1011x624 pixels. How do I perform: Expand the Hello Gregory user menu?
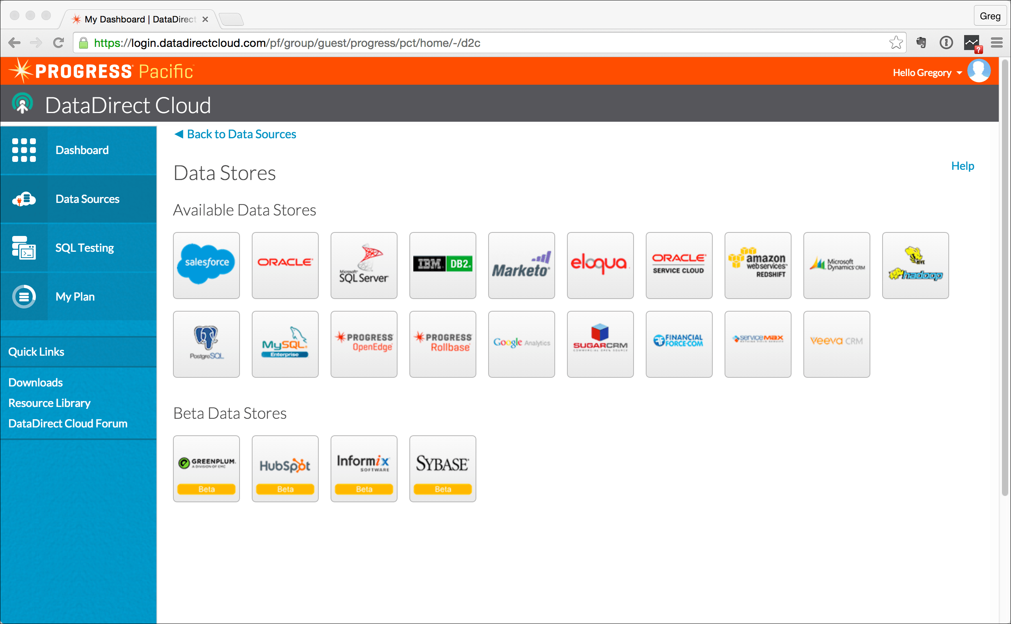click(x=927, y=72)
